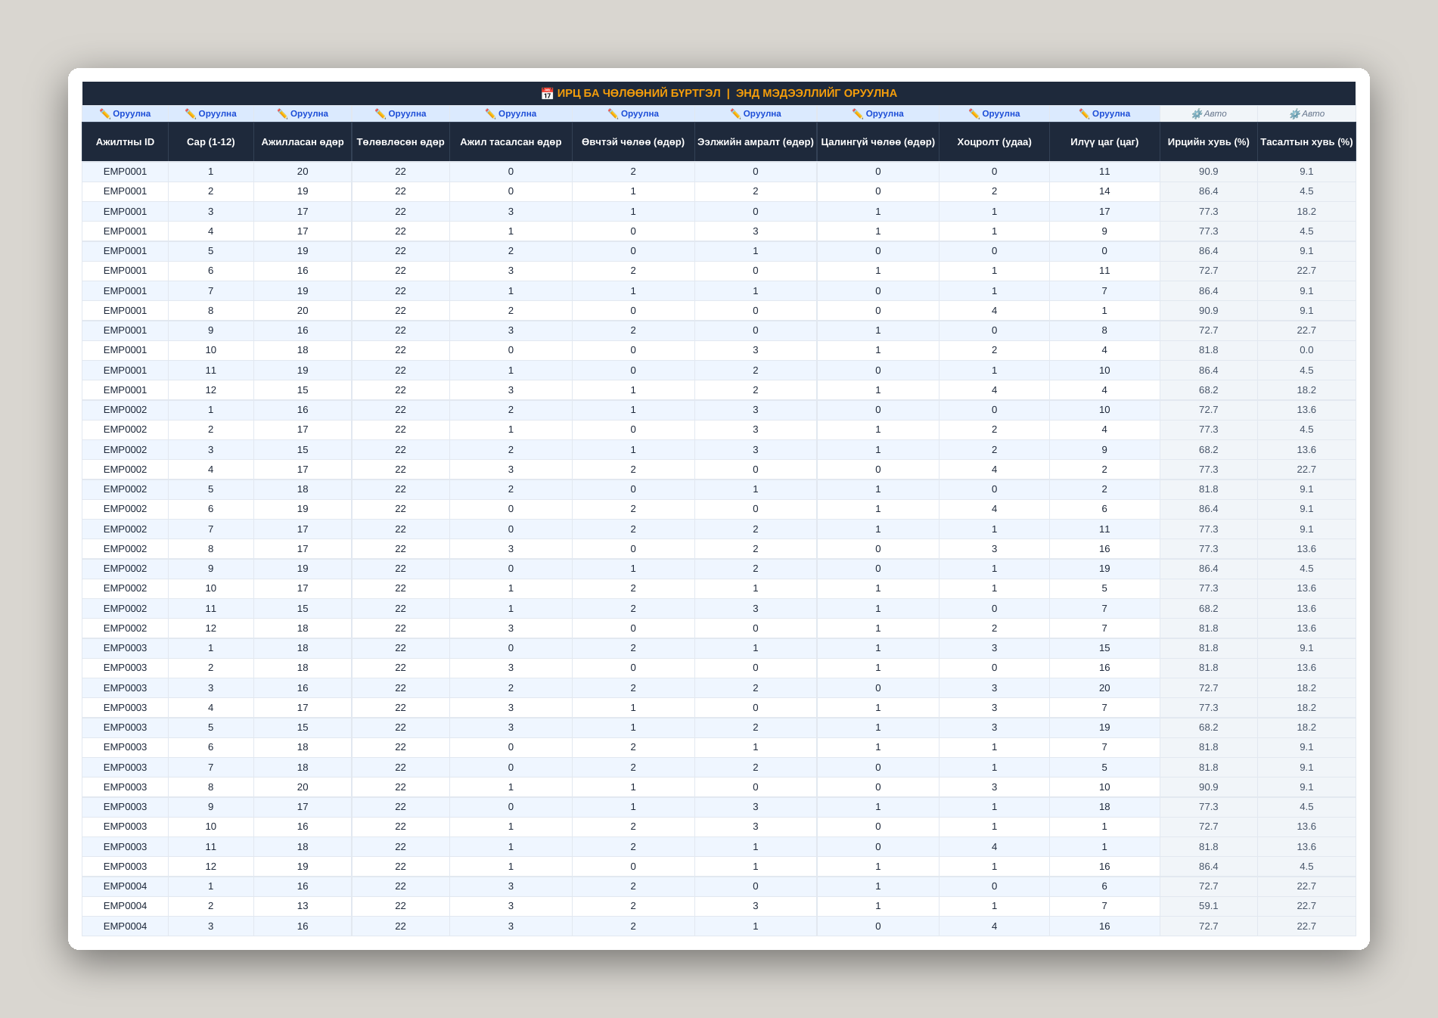Click the pencil icon above Өвчтэй чөлөө column
The image size is (1438, 1018).
pos(613,113)
